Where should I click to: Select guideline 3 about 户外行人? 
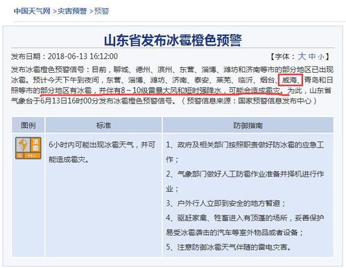pyautogui.click(x=226, y=203)
